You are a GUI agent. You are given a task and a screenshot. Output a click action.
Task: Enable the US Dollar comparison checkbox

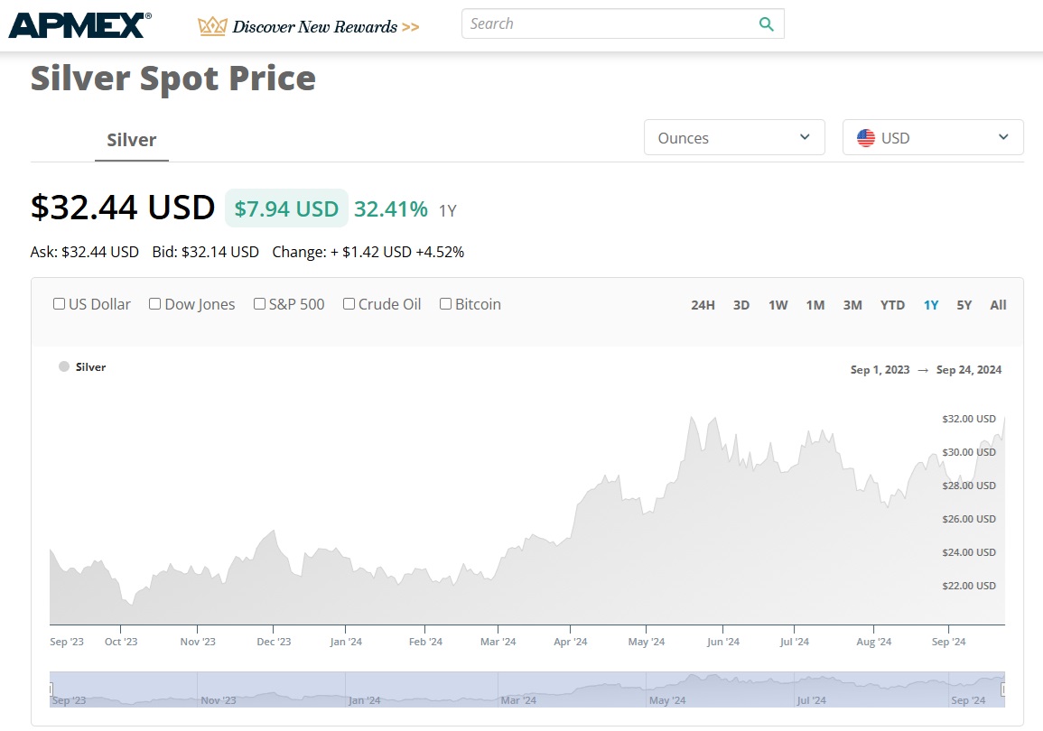point(60,304)
